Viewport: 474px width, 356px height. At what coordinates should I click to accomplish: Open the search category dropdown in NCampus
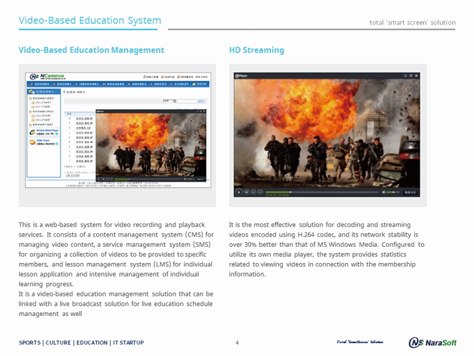click(x=169, y=101)
